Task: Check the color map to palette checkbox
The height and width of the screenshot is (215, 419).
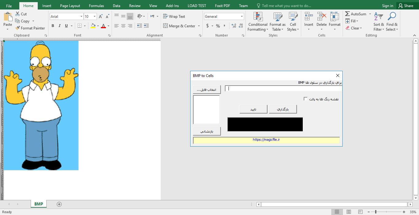Action: [x=306, y=99]
